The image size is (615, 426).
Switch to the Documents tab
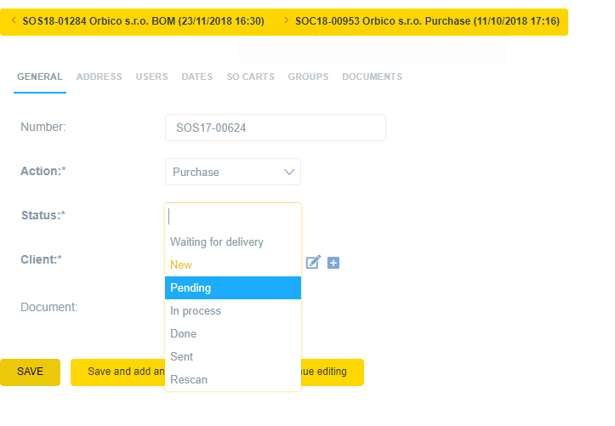(372, 77)
